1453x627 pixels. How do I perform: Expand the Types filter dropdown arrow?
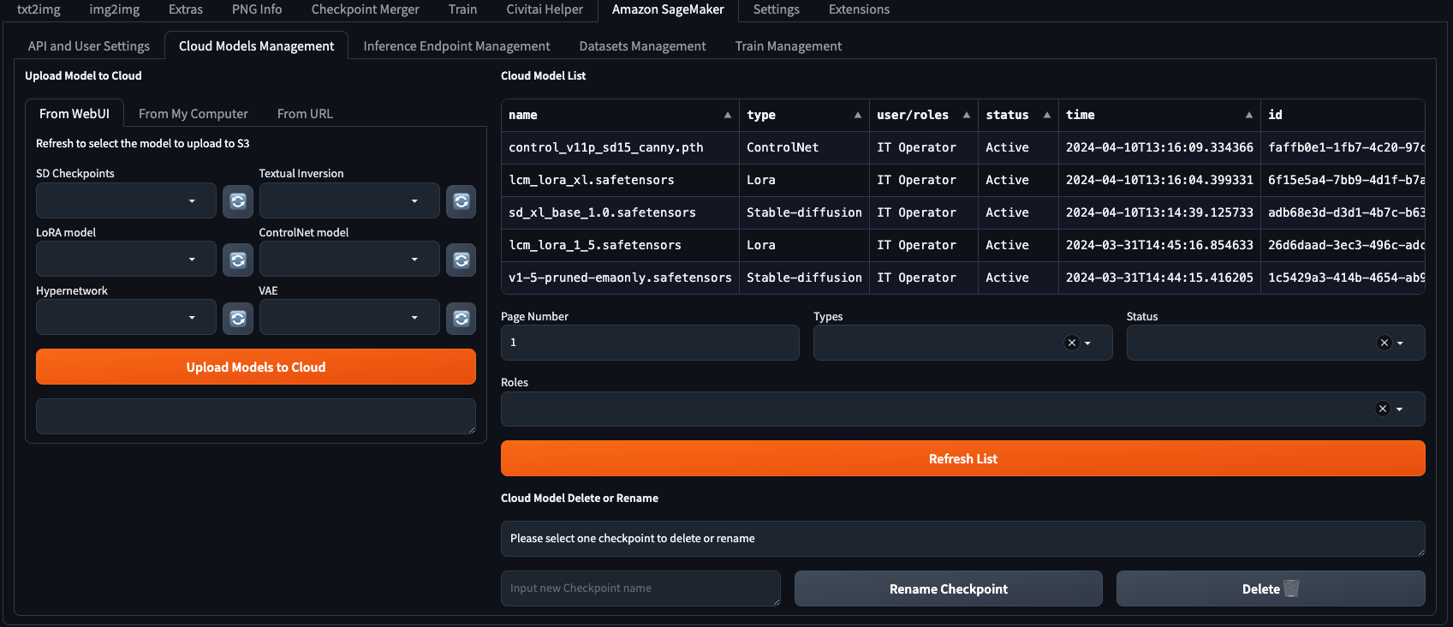1087,343
